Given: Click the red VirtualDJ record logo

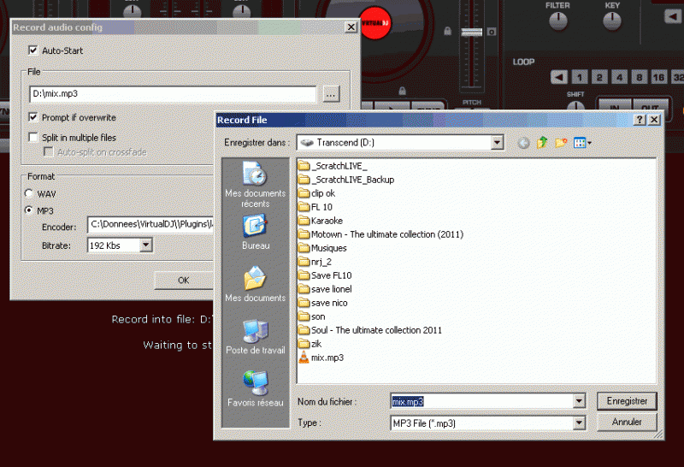Looking at the screenshot, I should coord(374,23).
